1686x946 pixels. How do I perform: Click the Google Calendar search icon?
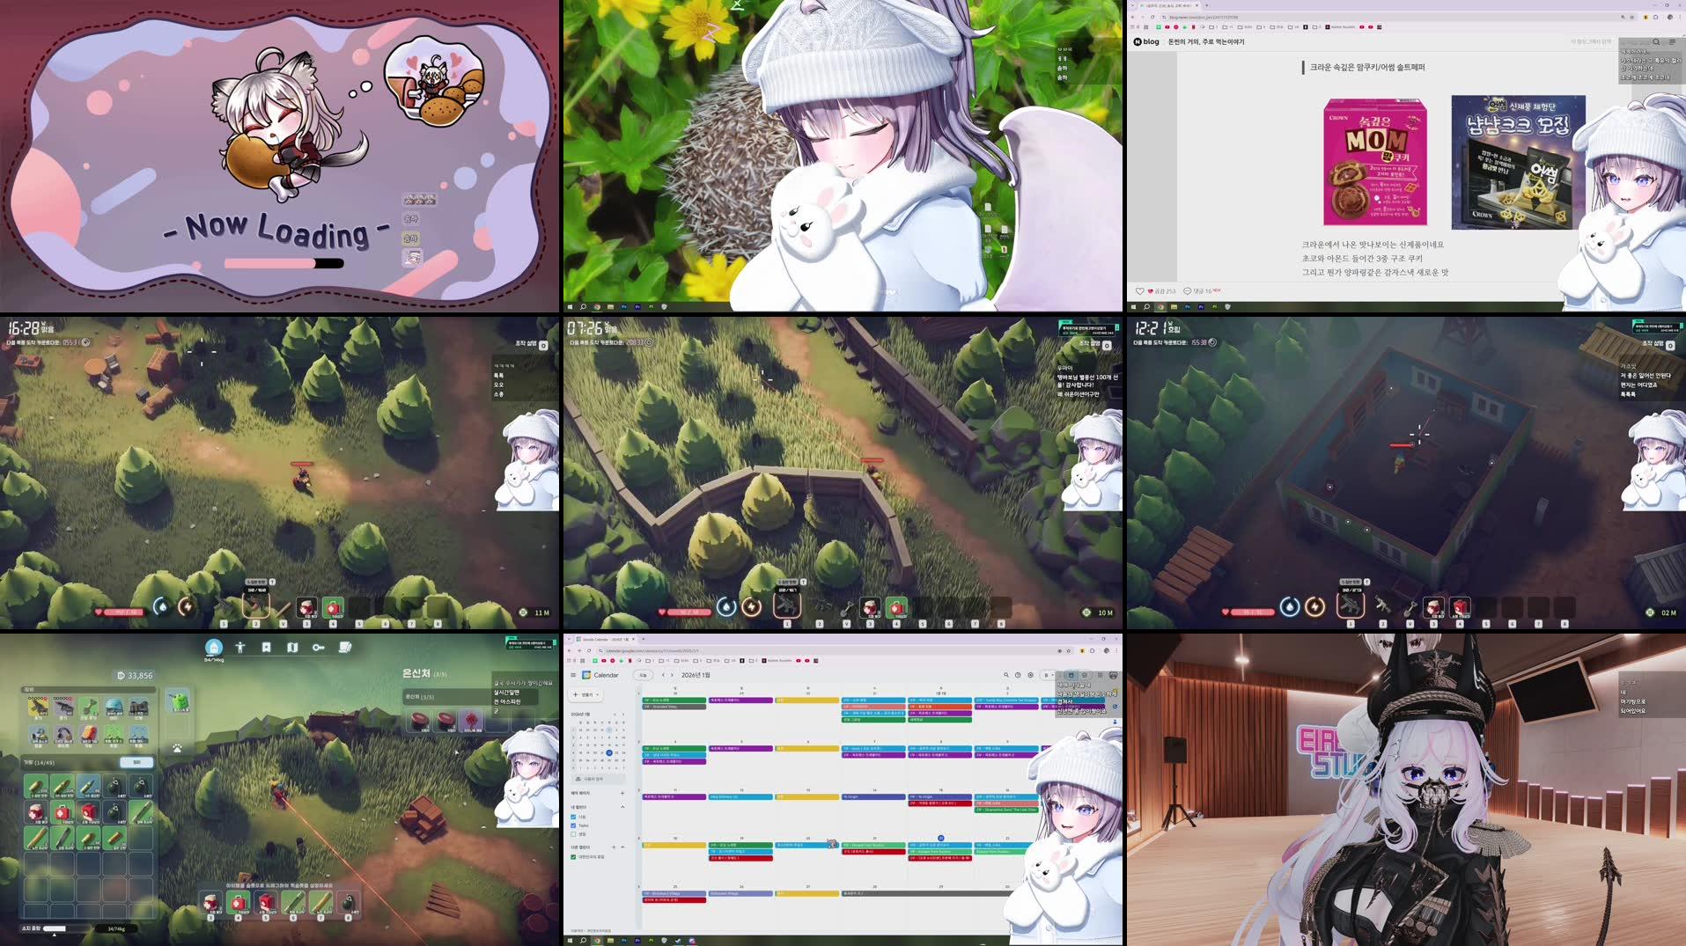click(x=1005, y=675)
